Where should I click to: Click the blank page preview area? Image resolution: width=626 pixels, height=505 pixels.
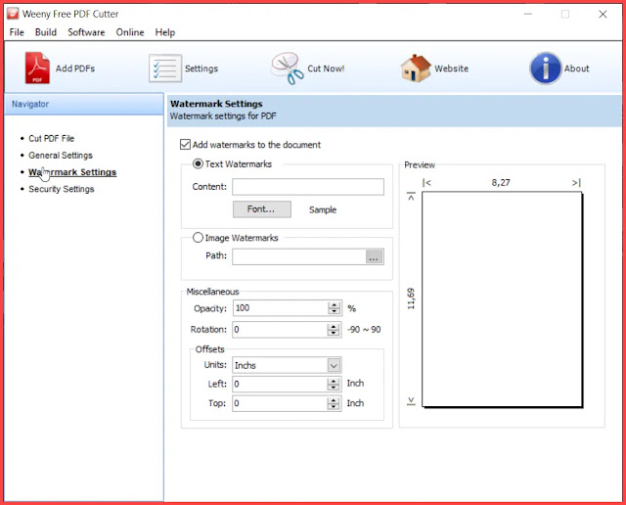click(502, 299)
